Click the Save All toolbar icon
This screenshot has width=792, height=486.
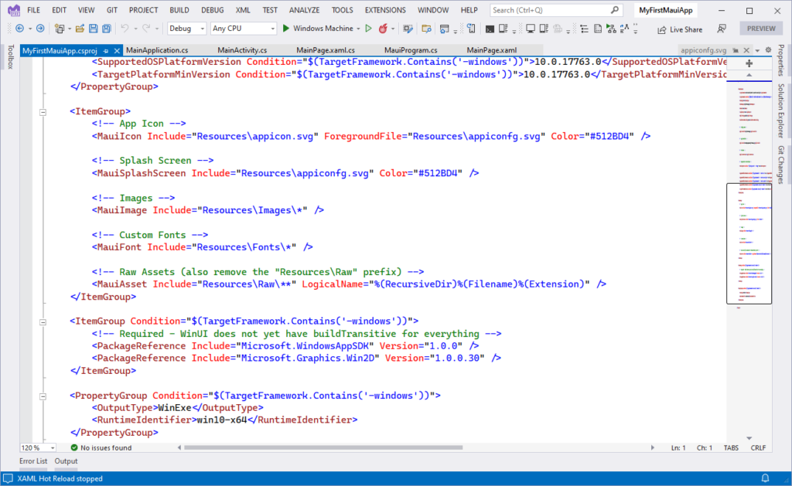105,29
